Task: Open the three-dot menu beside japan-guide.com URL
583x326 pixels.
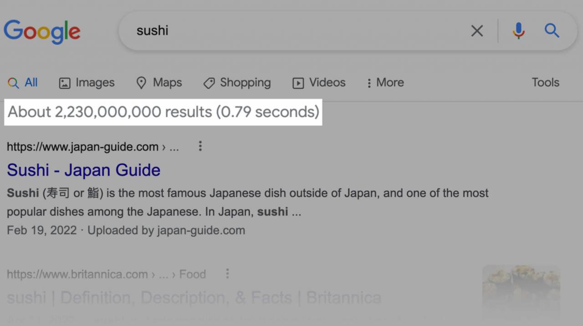Action: click(x=200, y=146)
